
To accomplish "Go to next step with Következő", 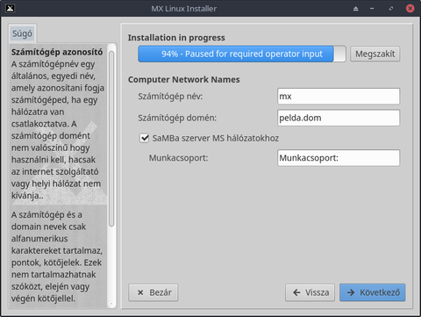I will pos(373,292).
